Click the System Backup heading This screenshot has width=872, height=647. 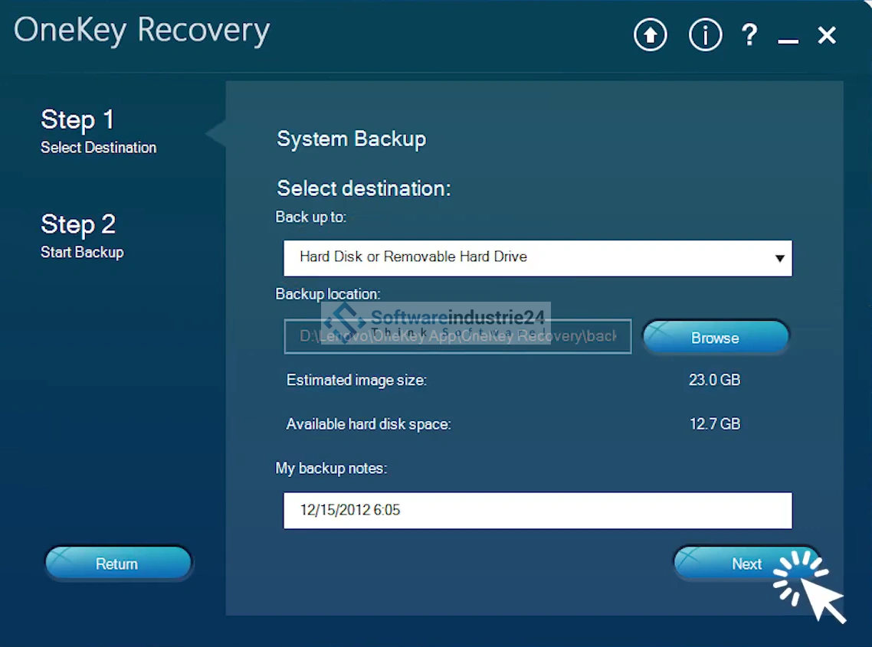click(351, 139)
